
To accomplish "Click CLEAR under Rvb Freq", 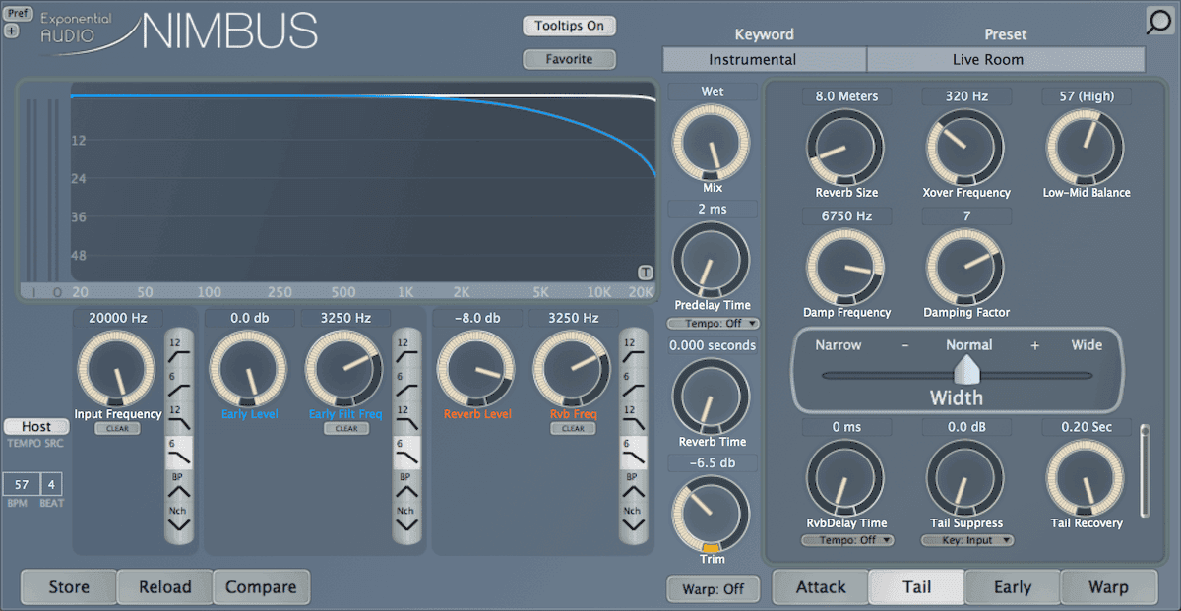I will tap(573, 429).
